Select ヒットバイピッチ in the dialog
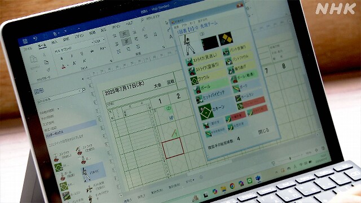Viewport: 361px width, 203px height. coord(213,95)
